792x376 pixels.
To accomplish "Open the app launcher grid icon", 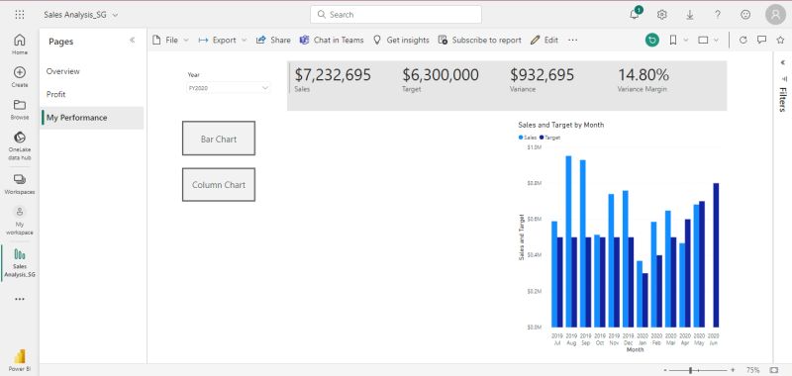I will 20,15.
